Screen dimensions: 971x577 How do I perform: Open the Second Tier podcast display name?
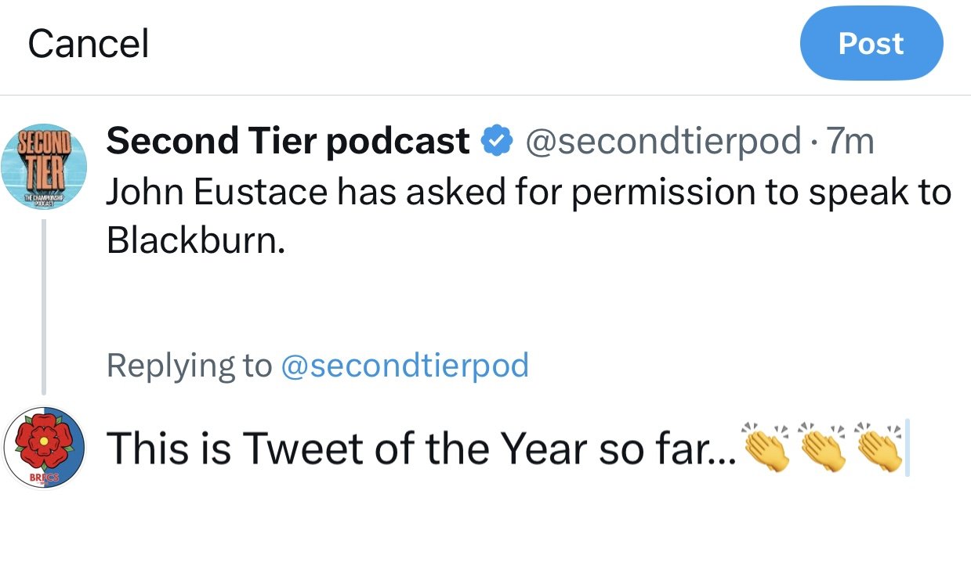(x=288, y=142)
